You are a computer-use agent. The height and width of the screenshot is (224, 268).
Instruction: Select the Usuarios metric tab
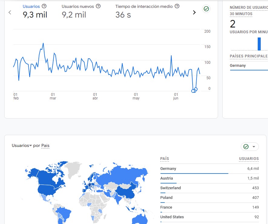35,11
